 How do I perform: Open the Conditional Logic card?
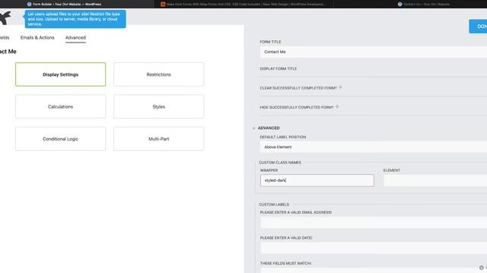pyautogui.click(x=61, y=139)
